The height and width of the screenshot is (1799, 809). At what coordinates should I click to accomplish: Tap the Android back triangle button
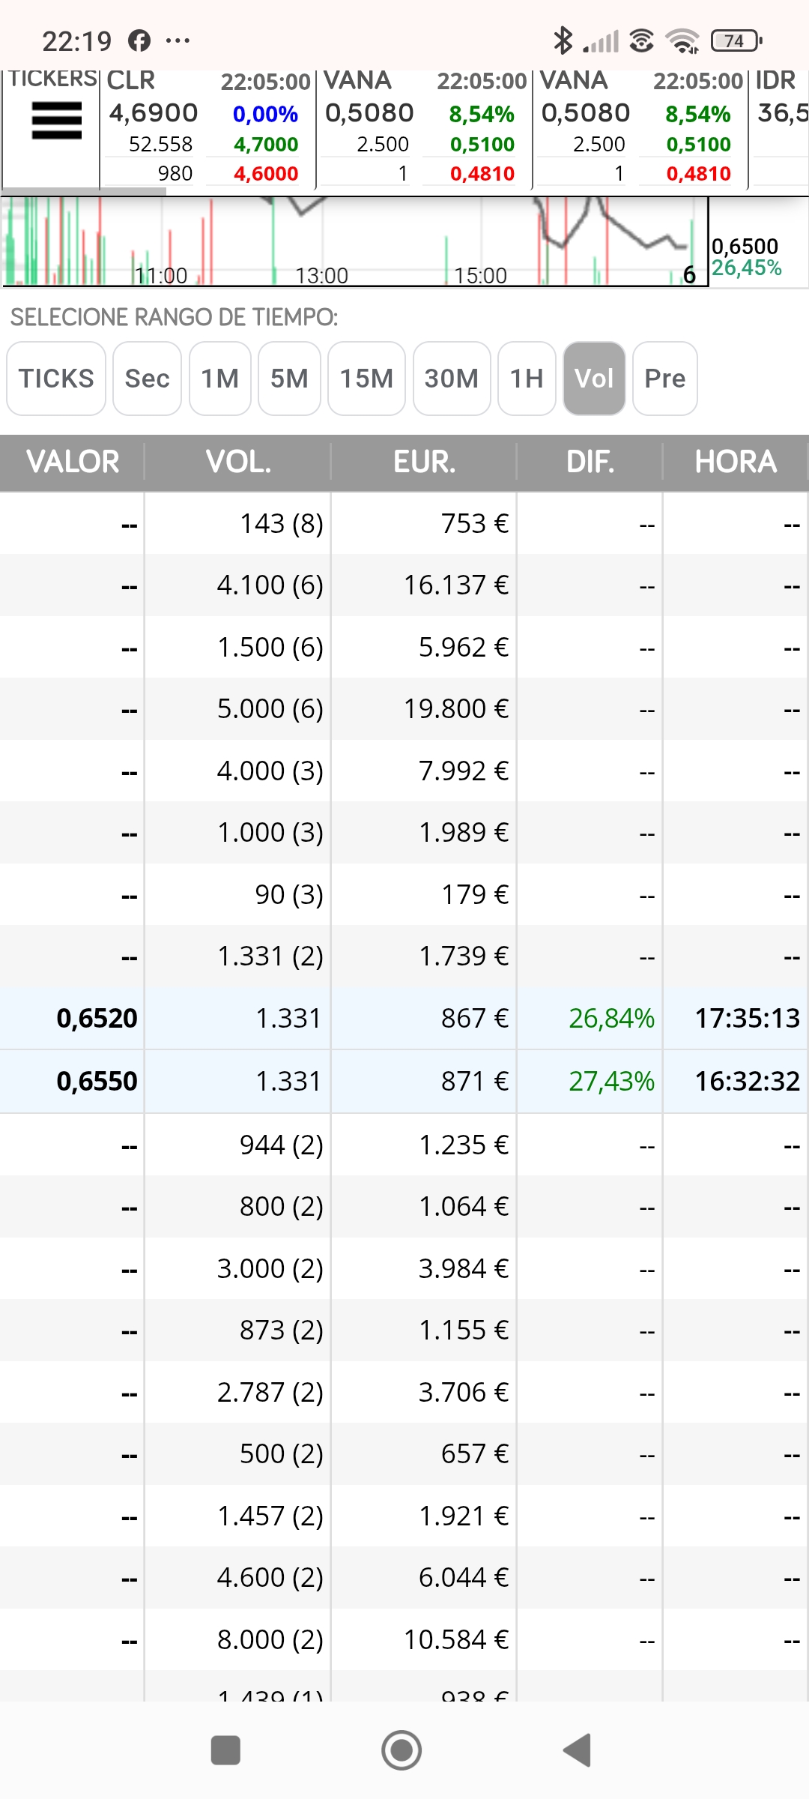[x=578, y=1751]
